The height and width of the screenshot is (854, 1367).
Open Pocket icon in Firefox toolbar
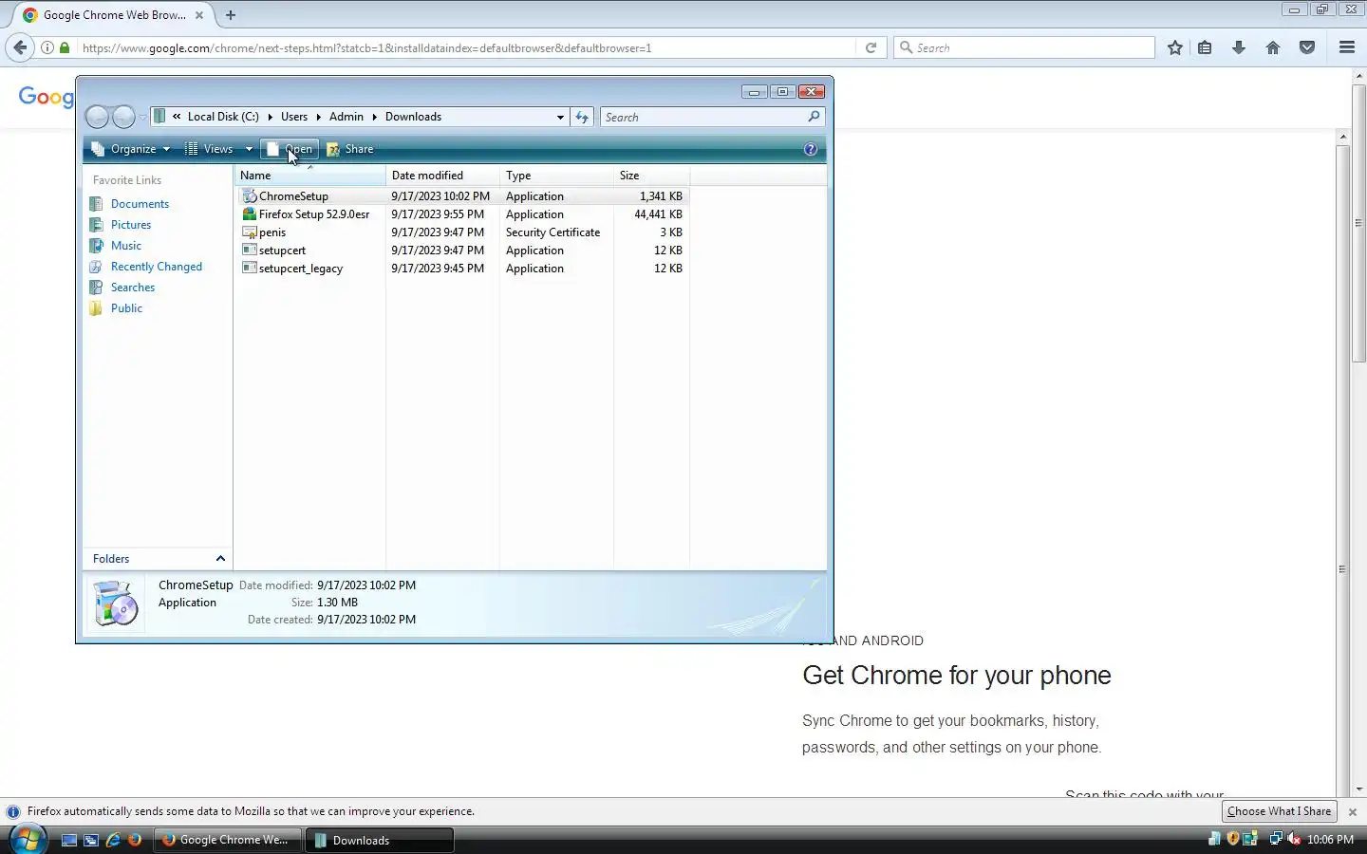[1307, 47]
